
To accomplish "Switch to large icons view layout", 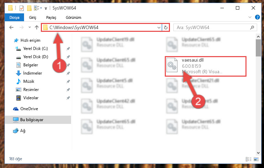I will 256,159.
